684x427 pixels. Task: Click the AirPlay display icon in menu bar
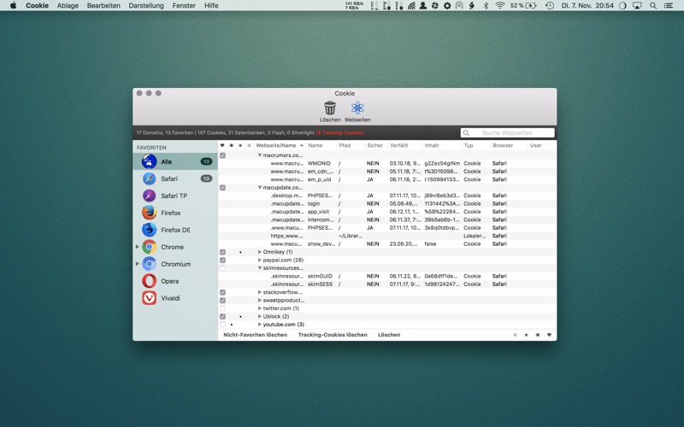click(x=637, y=6)
